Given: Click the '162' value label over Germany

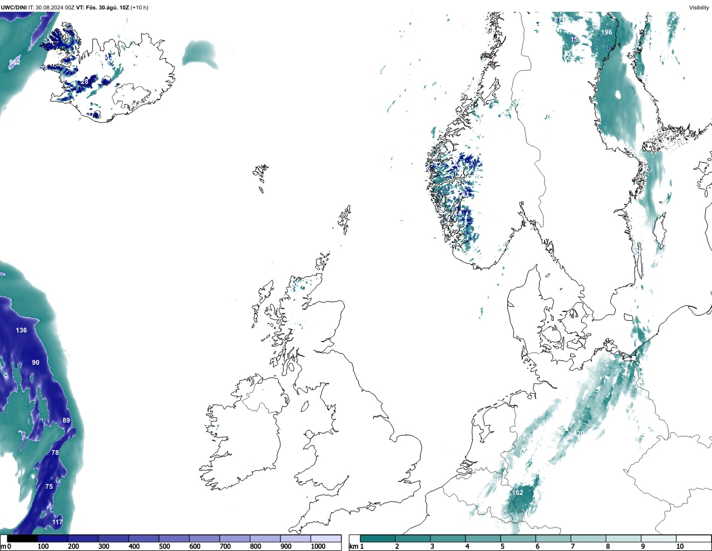Looking at the screenshot, I should (x=517, y=493).
